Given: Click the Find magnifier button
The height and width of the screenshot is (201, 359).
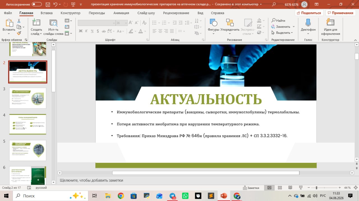Looking at the screenshot, I should (278, 20).
